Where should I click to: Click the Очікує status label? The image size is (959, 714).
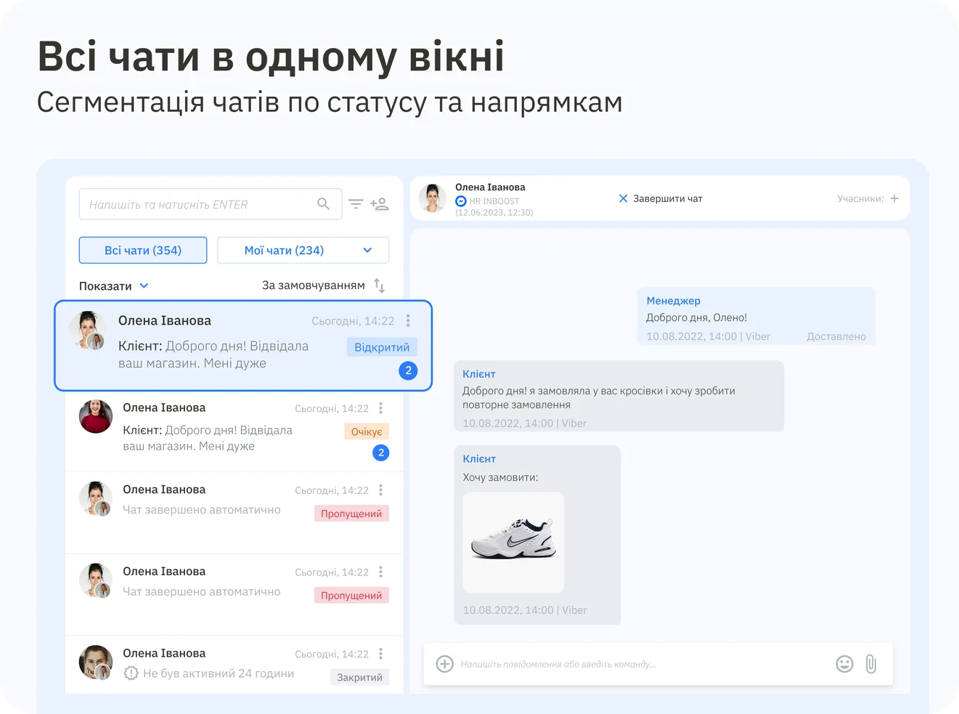(367, 431)
